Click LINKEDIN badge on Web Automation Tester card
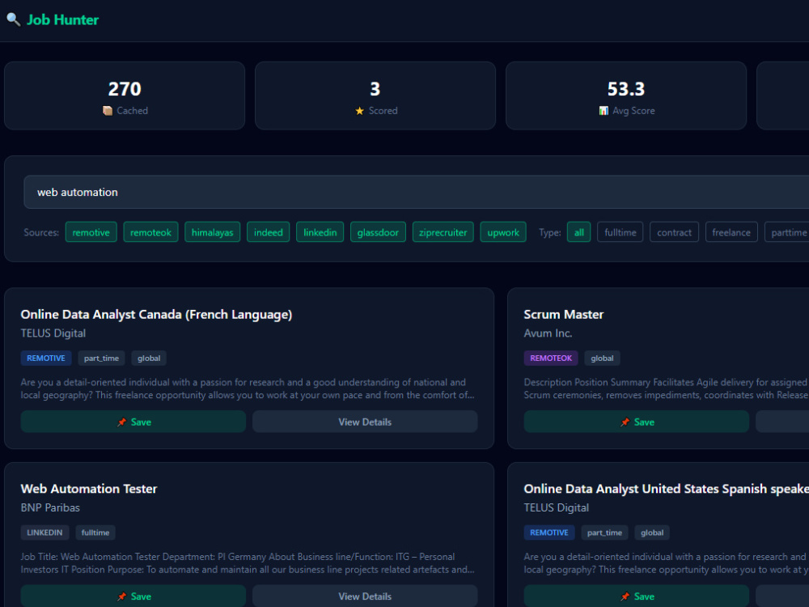Screen dimensions: 809x607 (x=44, y=533)
